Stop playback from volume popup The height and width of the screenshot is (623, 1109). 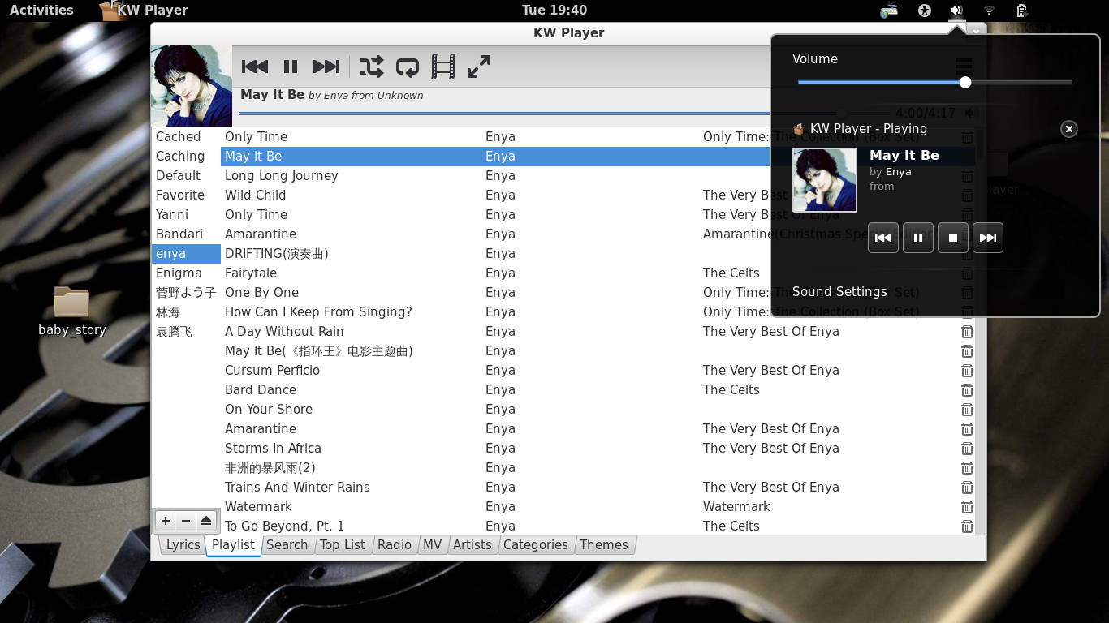953,238
